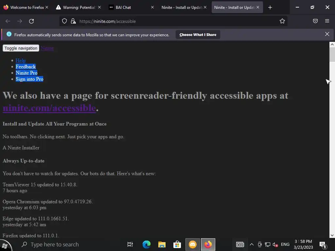The height and width of the screenshot is (251, 335).
Task: Open tracking protection shield icon
Action: click(x=64, y=21)
